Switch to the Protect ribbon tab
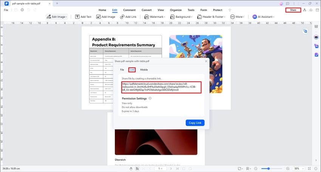Screen dimensions: 321x172 218,10
